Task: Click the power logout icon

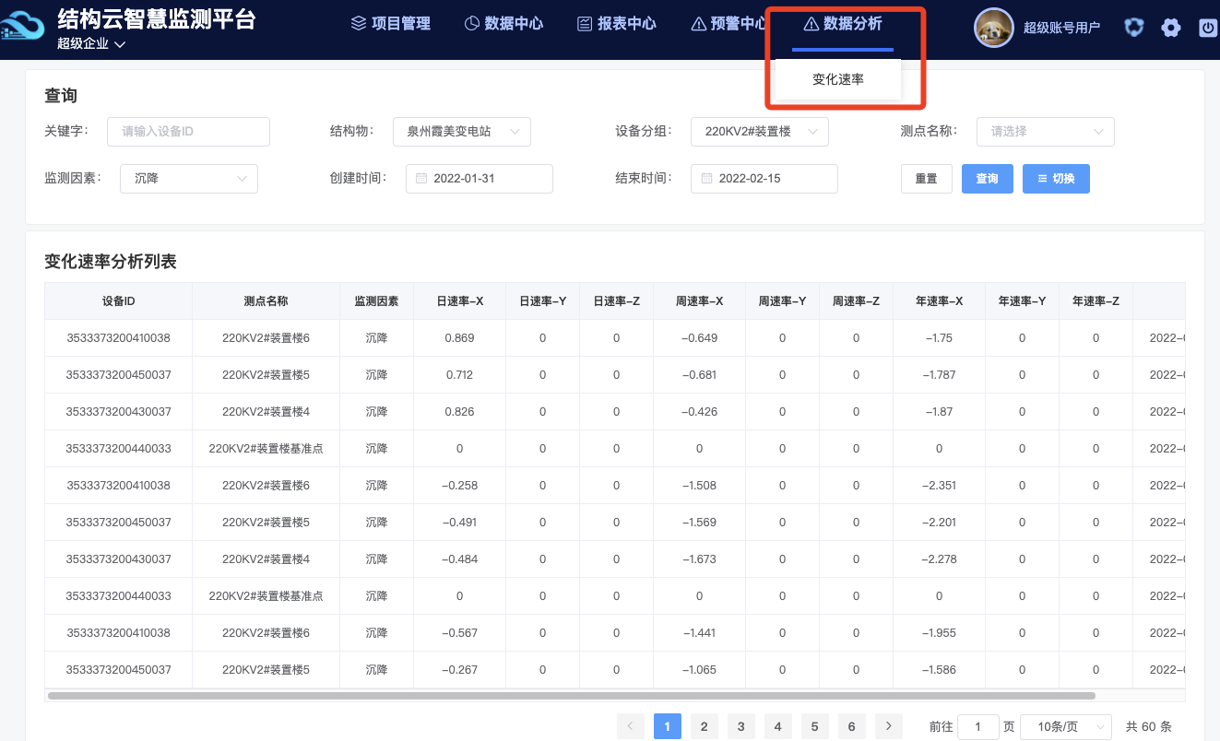Action: point(1208,28)
